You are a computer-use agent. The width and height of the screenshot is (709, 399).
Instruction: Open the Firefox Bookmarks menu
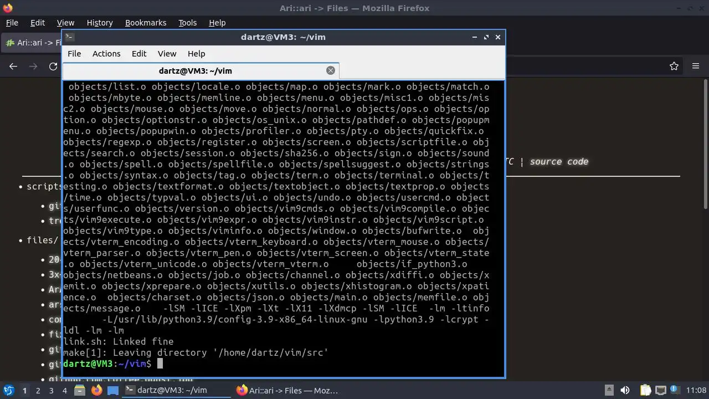(146, 23)
